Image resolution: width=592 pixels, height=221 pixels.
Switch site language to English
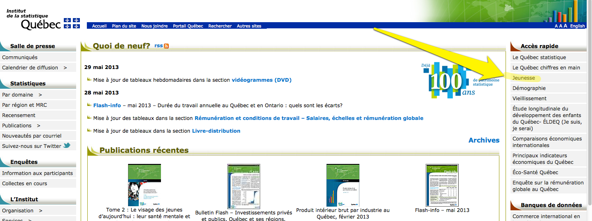[x=577, y=26]
